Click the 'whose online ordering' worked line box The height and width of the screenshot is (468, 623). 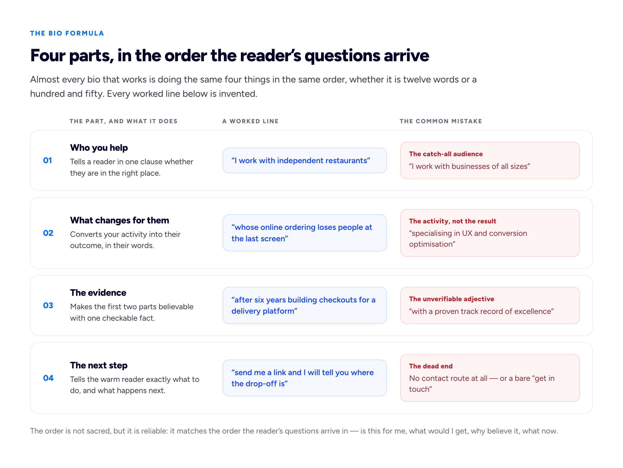click(304, 233)
